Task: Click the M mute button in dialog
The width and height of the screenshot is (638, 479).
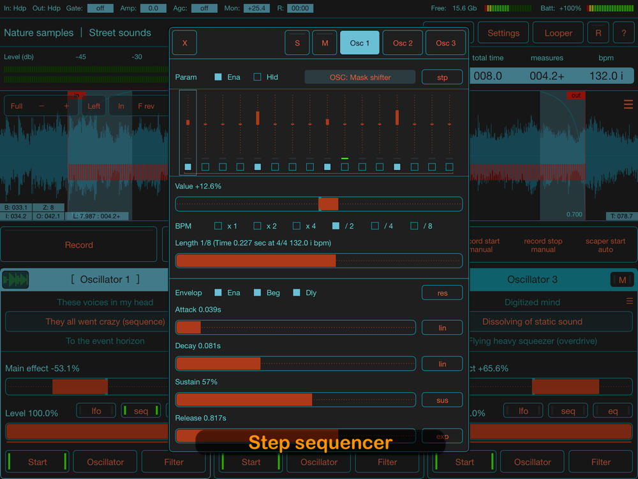Action: pyautogui.click(x=325, y=43)
